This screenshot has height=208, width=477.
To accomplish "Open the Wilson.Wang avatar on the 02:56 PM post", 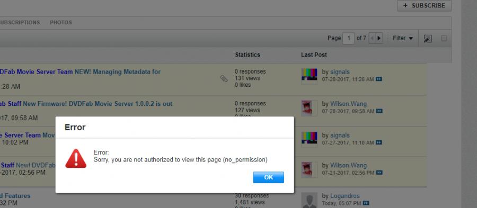I will pyautogui.click(x=310, y=169).
